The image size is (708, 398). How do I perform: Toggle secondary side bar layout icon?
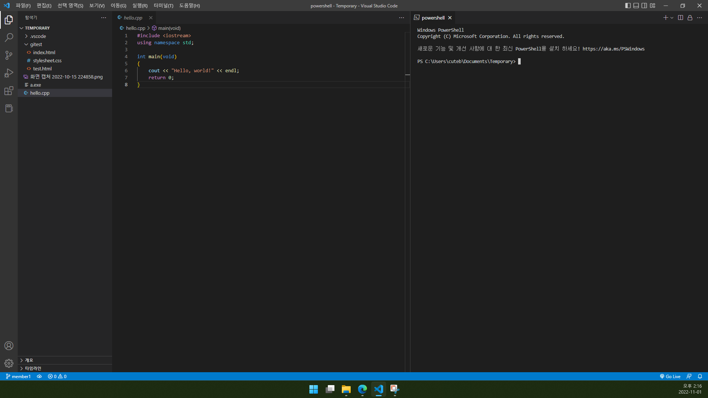(x=644, y=6)
